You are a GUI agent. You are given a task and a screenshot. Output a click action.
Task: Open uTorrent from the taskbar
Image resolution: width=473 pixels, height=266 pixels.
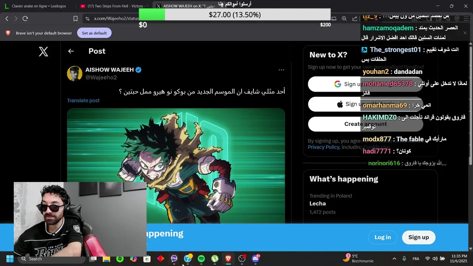[215, 259]
